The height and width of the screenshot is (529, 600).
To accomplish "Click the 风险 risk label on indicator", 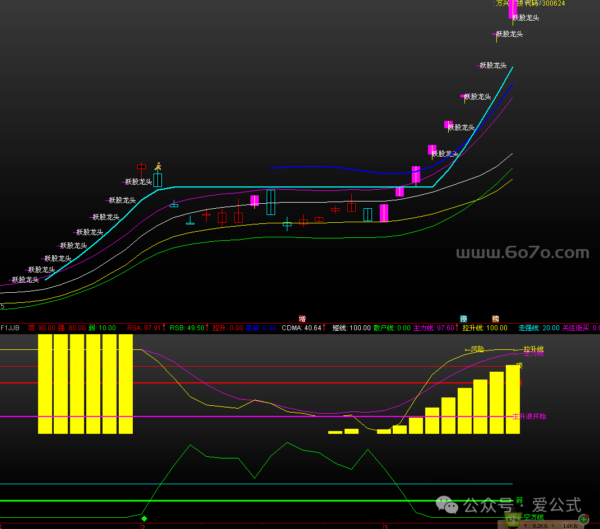I will [x=476, y=349].
